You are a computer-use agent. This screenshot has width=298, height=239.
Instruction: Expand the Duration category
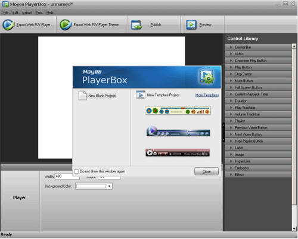(x=258, y=101)
